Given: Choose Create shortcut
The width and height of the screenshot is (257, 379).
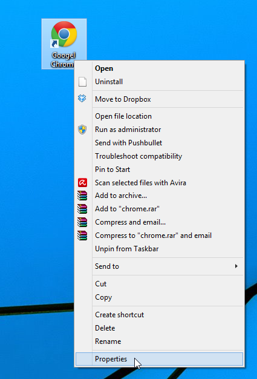Looking at the screenshot, I should pyautogui.click(x=159, y=315).
